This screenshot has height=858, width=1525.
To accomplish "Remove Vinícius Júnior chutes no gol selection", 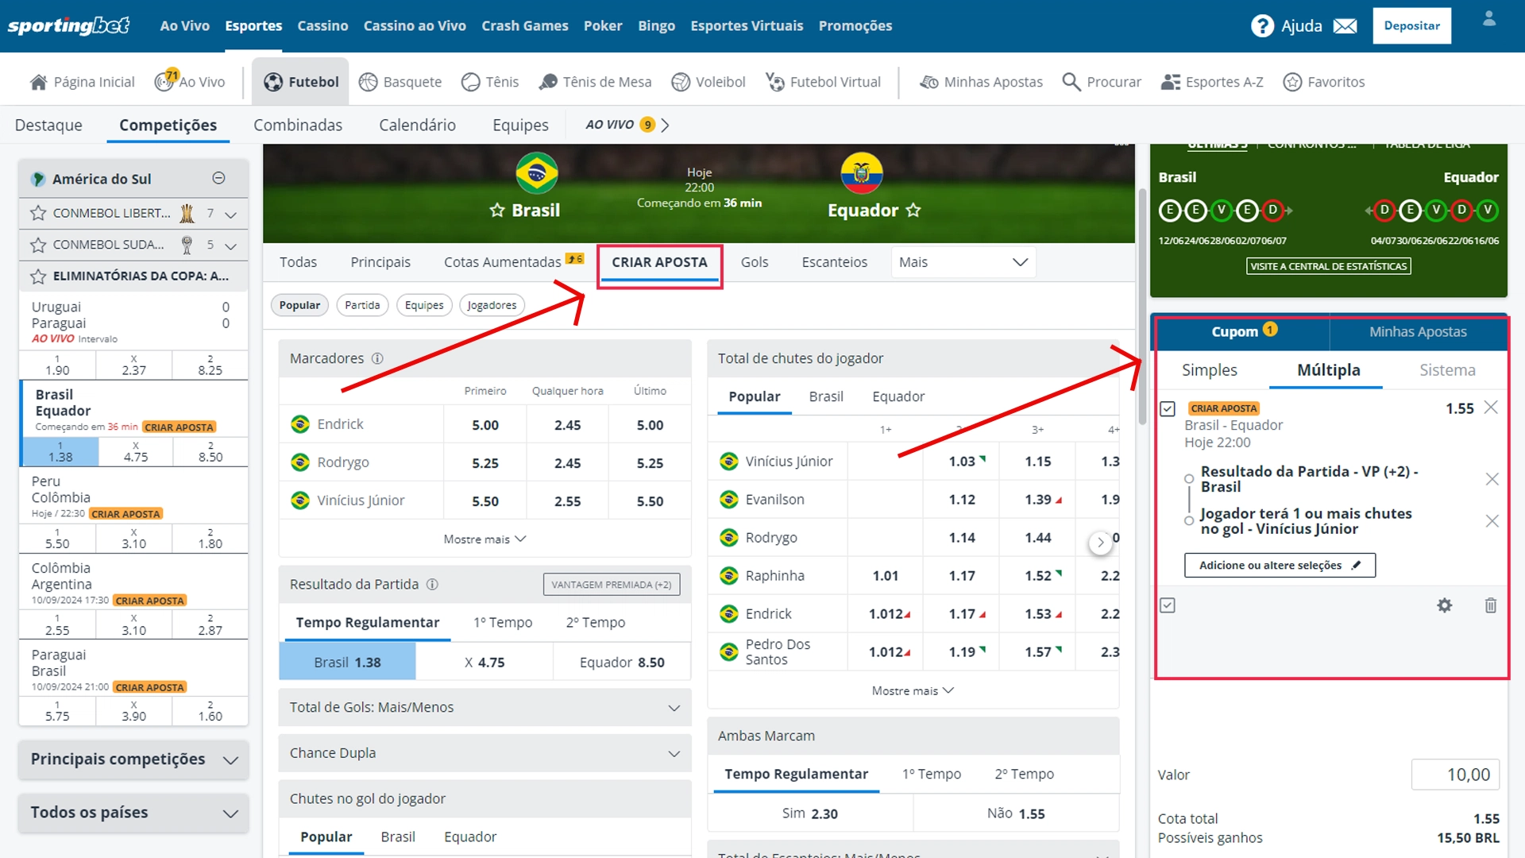I will pos(1492,521).
